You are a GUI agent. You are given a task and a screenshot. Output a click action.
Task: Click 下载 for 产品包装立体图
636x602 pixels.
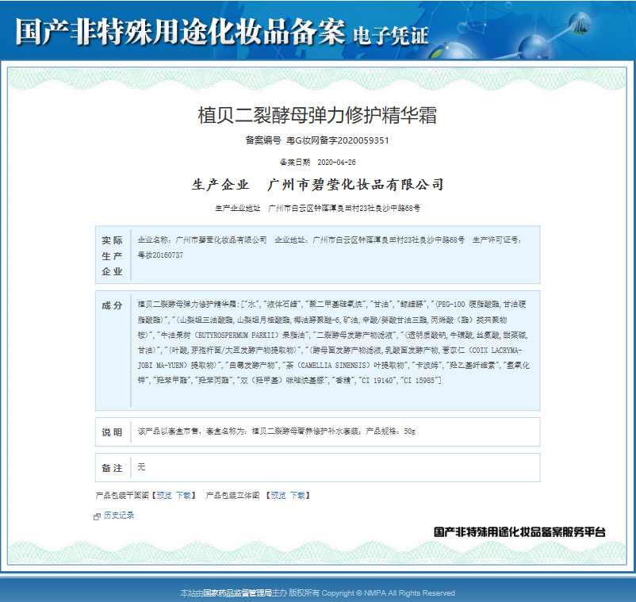(x=297, y=495)
